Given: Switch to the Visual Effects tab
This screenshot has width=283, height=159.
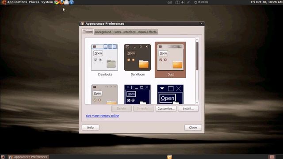Looking at the screenshot, I should [147, 32].
